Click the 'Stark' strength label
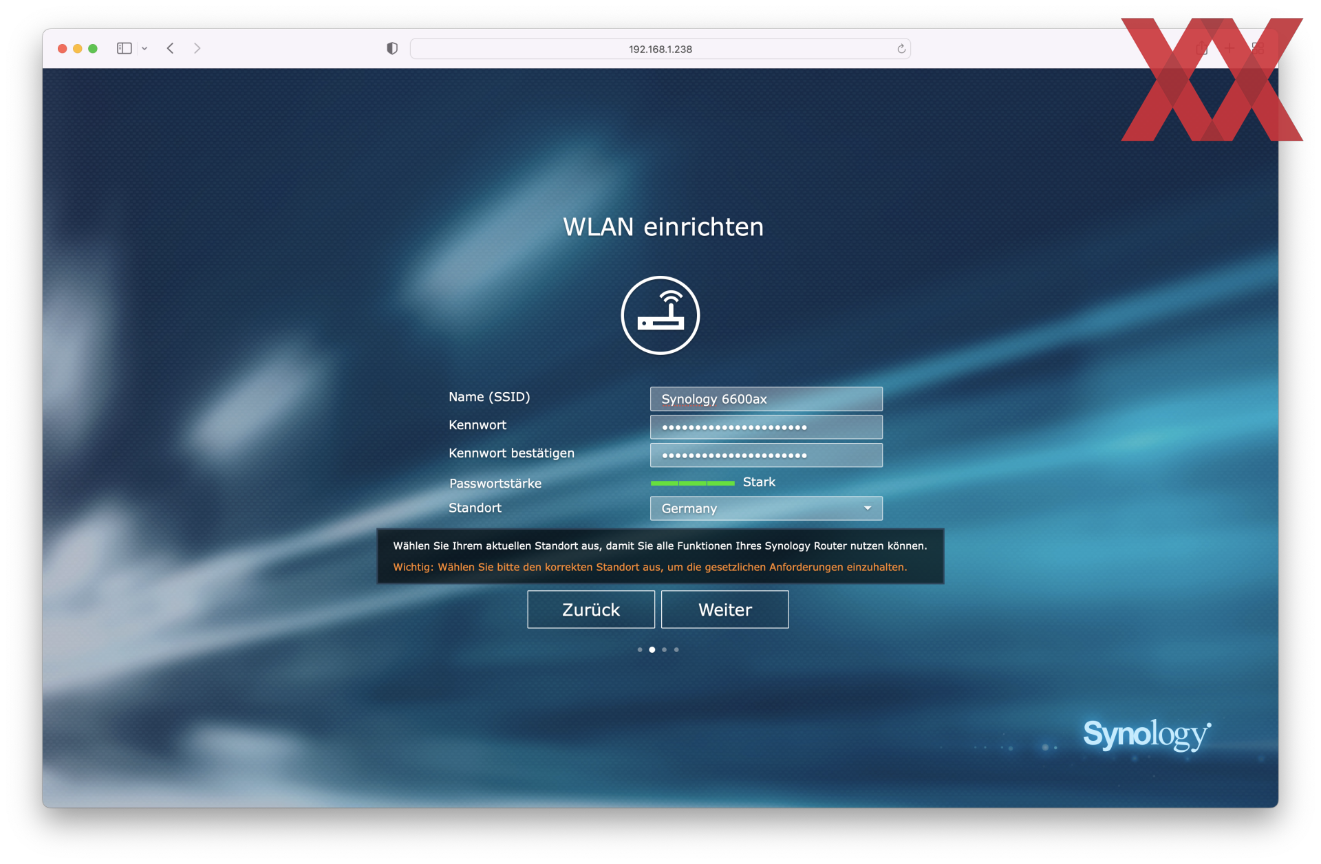Image resolution: width=1321 pixels, height=864 pixels. [x=759, y=482]
